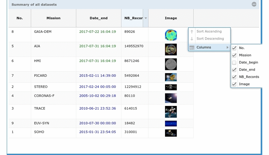Open the CORONAS-F thumbnail image
This screenshot has width=269, height=155.
(x=171, y=98)
